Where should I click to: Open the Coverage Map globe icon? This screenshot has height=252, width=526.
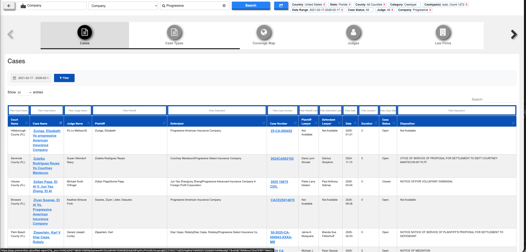264,32
